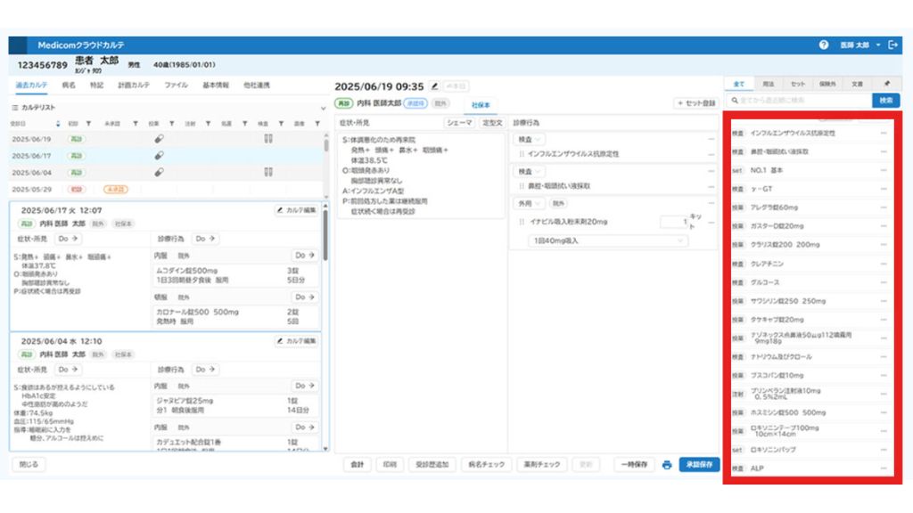Click the pencil icon beside 2025/06/19 09:35
The height and width of the screenshot is (513, 913).
434,86
